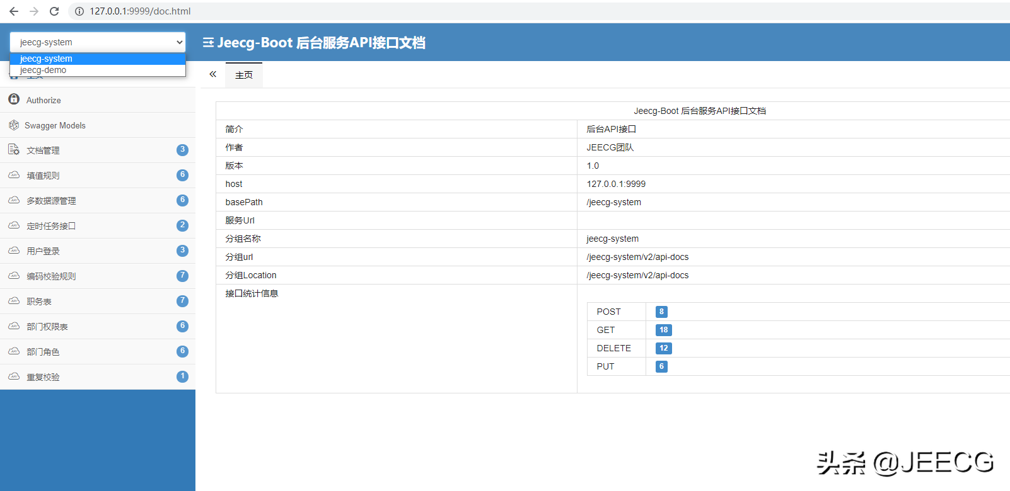Click the PUT count badge 6
The height and width of the screenshot is (491, 1010).
pyautogui.click(x=661, y=366)
